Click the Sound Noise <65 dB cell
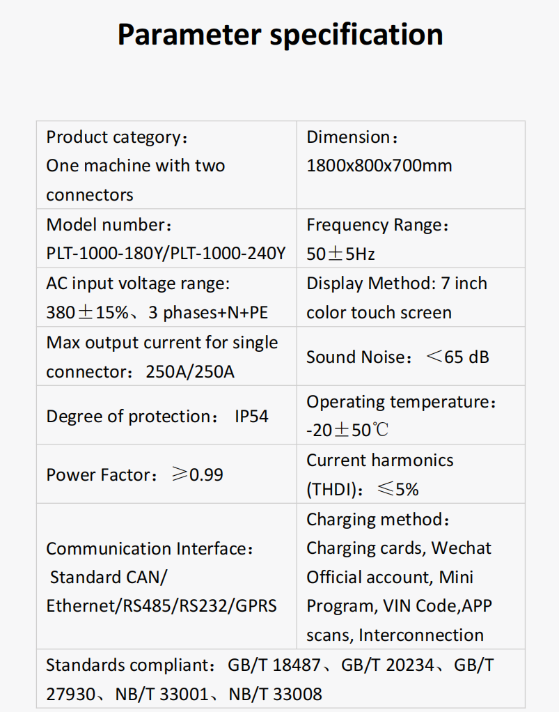The width and height of the screenshot is (559, 712). tap(411, 357)
